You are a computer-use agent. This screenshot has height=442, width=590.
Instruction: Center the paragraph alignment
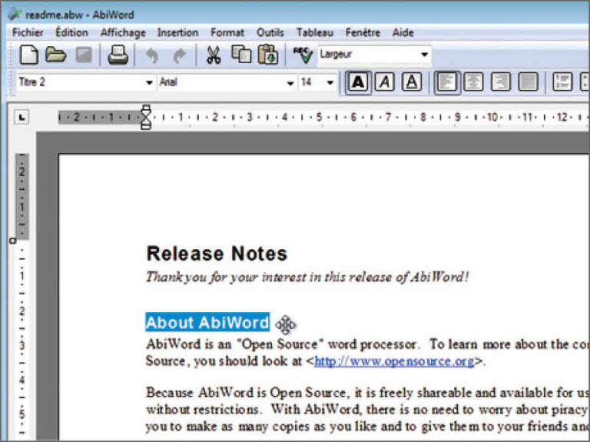[x=473, y=81]
